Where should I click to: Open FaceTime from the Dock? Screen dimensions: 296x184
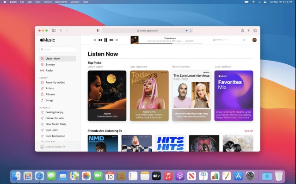click(98, 176)
